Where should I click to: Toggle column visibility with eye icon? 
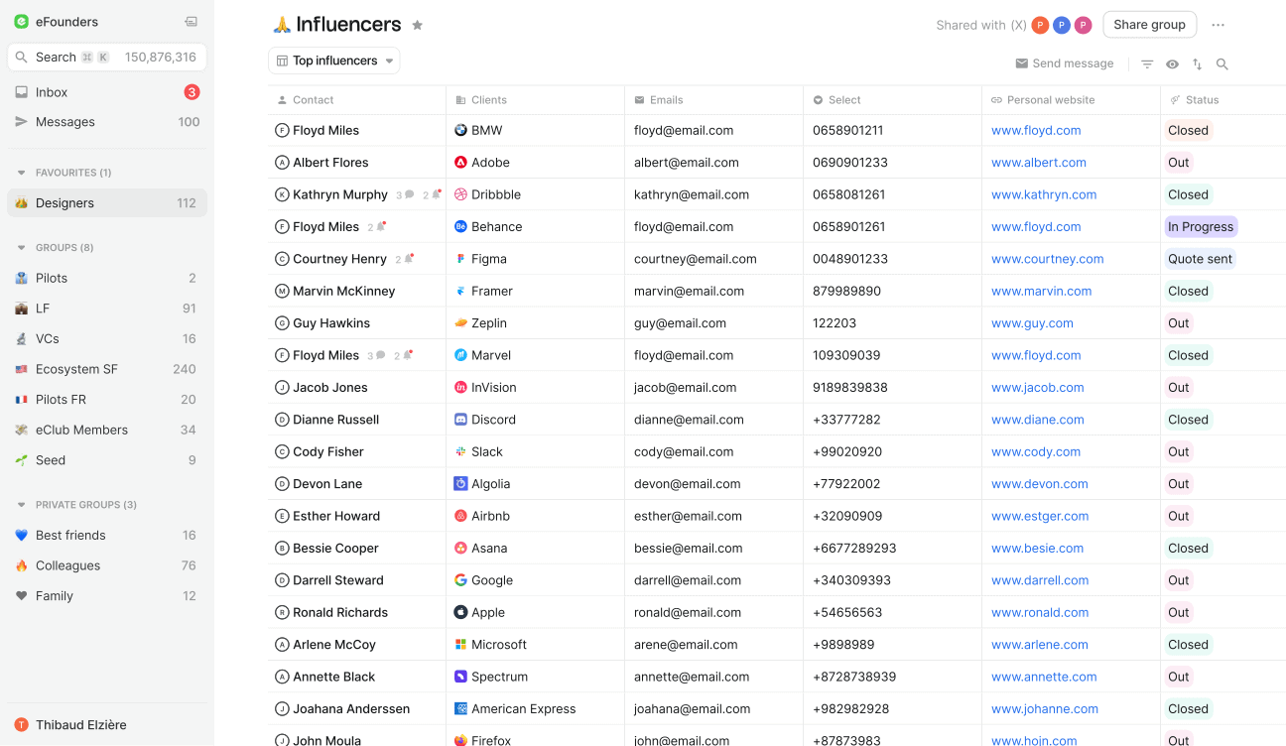(x=1172, y=64)
